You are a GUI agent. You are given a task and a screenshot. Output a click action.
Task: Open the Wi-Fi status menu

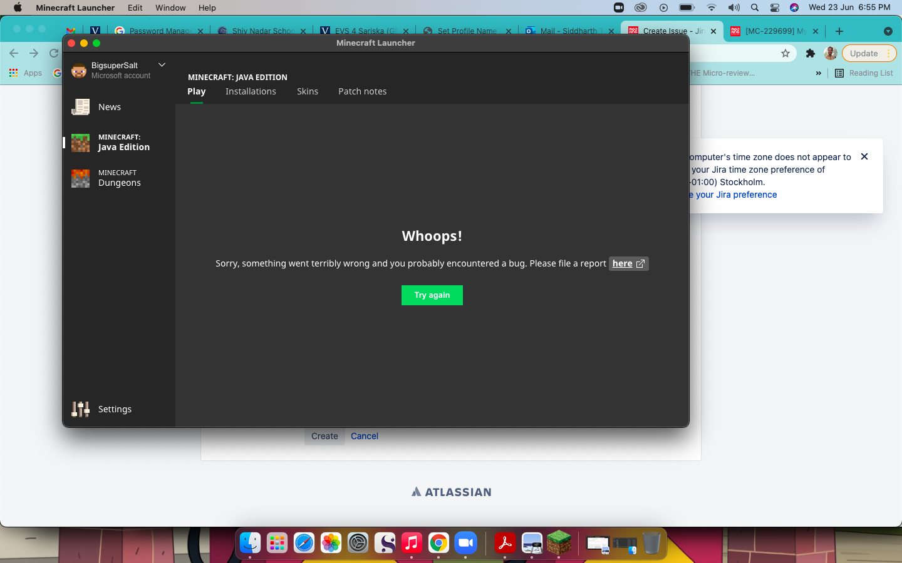(x=711, y=8)
